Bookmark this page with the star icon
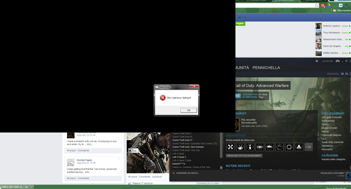Image resolution: width=351 pixels, height=189 pixels. [x=316, y=6]
